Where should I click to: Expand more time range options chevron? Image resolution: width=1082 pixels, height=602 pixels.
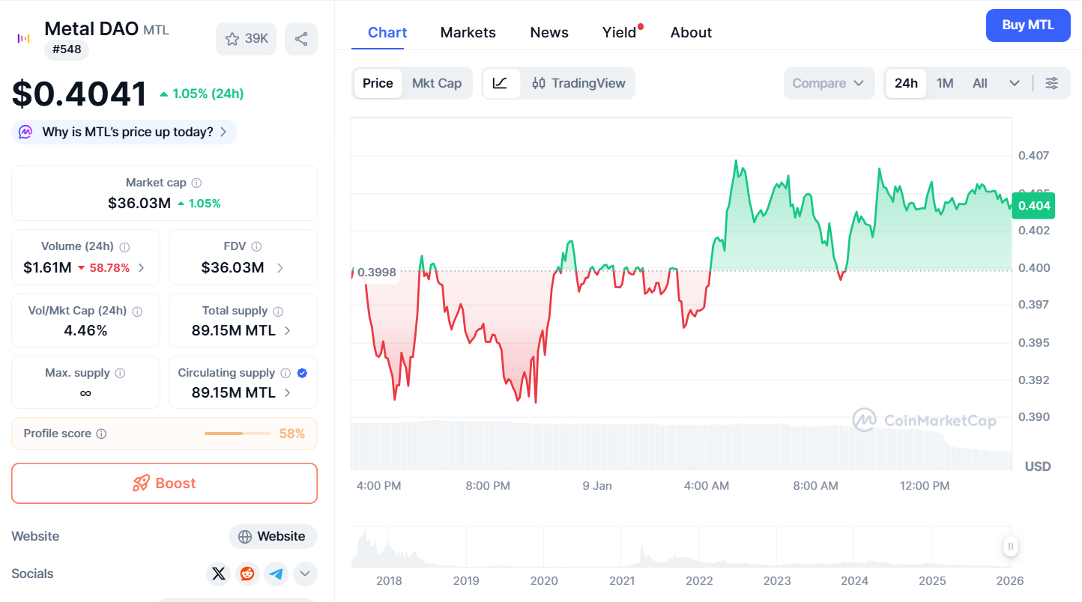point(1015,83)
